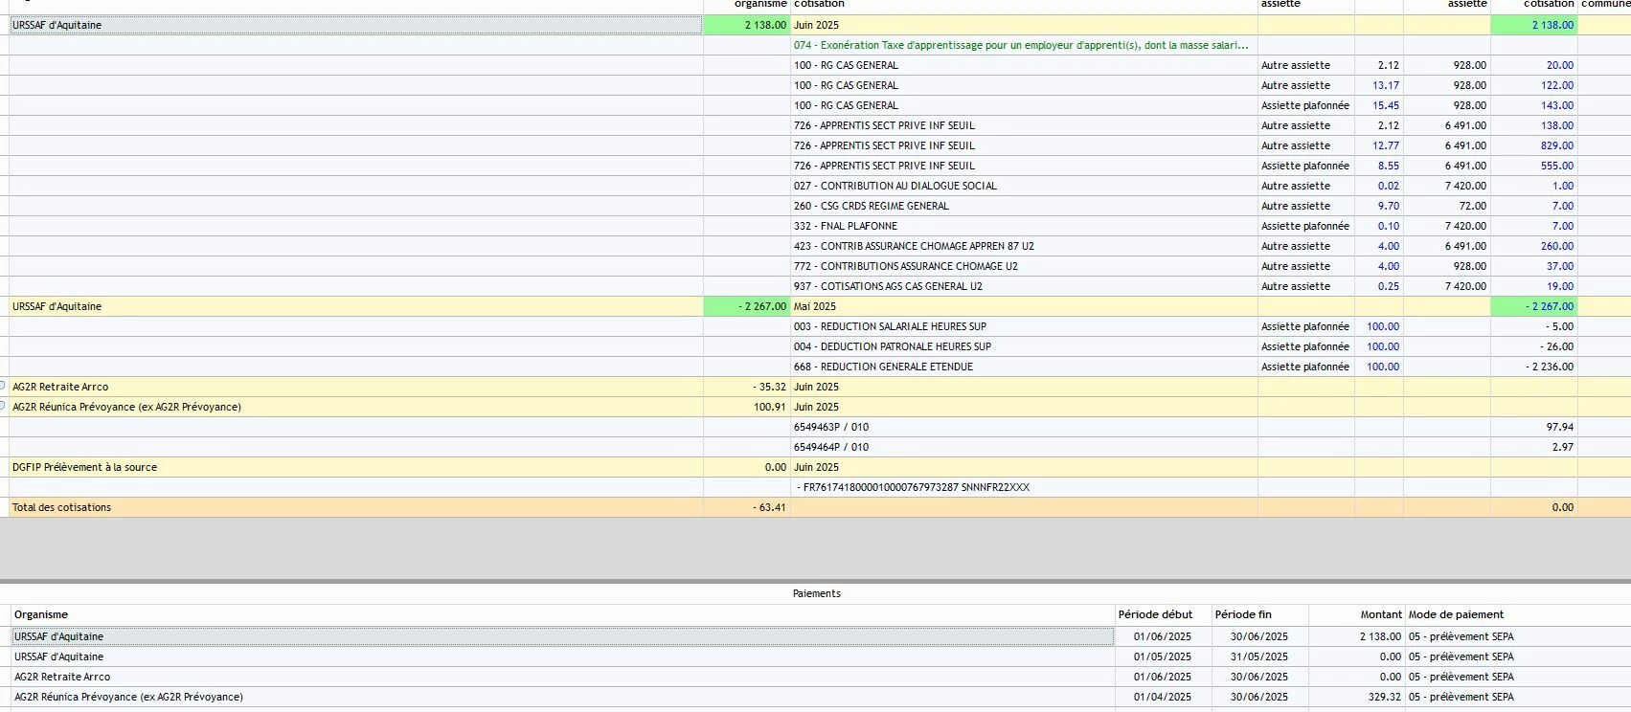Click 937 - COTISATIONS AGS CAS GENERAL U2

coord(888,286)
